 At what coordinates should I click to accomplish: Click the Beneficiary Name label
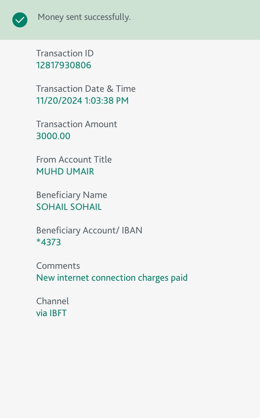(x=71, y=195)
